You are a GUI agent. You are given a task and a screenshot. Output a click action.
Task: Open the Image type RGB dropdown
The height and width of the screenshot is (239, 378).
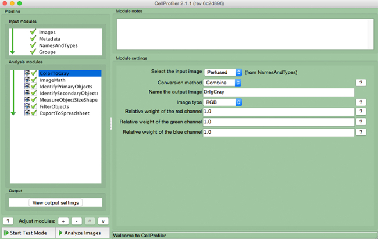coord(223,102)
